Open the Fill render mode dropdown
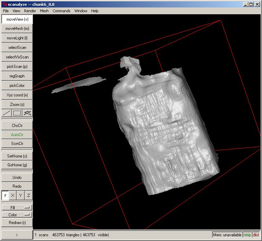Screen dimensions: 262x241 (17, 207)
